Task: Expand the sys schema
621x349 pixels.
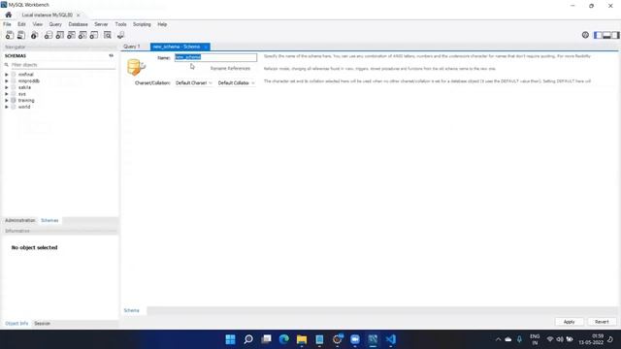Action: pos(7,94)
